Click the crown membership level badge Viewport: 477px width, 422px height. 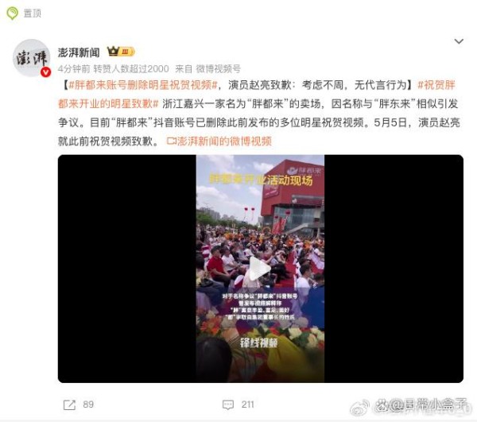pos(121,52)
